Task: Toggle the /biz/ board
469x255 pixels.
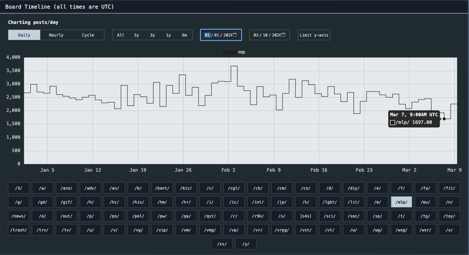Action: click(186, 188)
